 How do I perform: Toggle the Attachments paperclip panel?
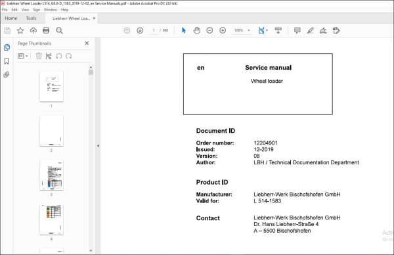[x=7, y=74]
